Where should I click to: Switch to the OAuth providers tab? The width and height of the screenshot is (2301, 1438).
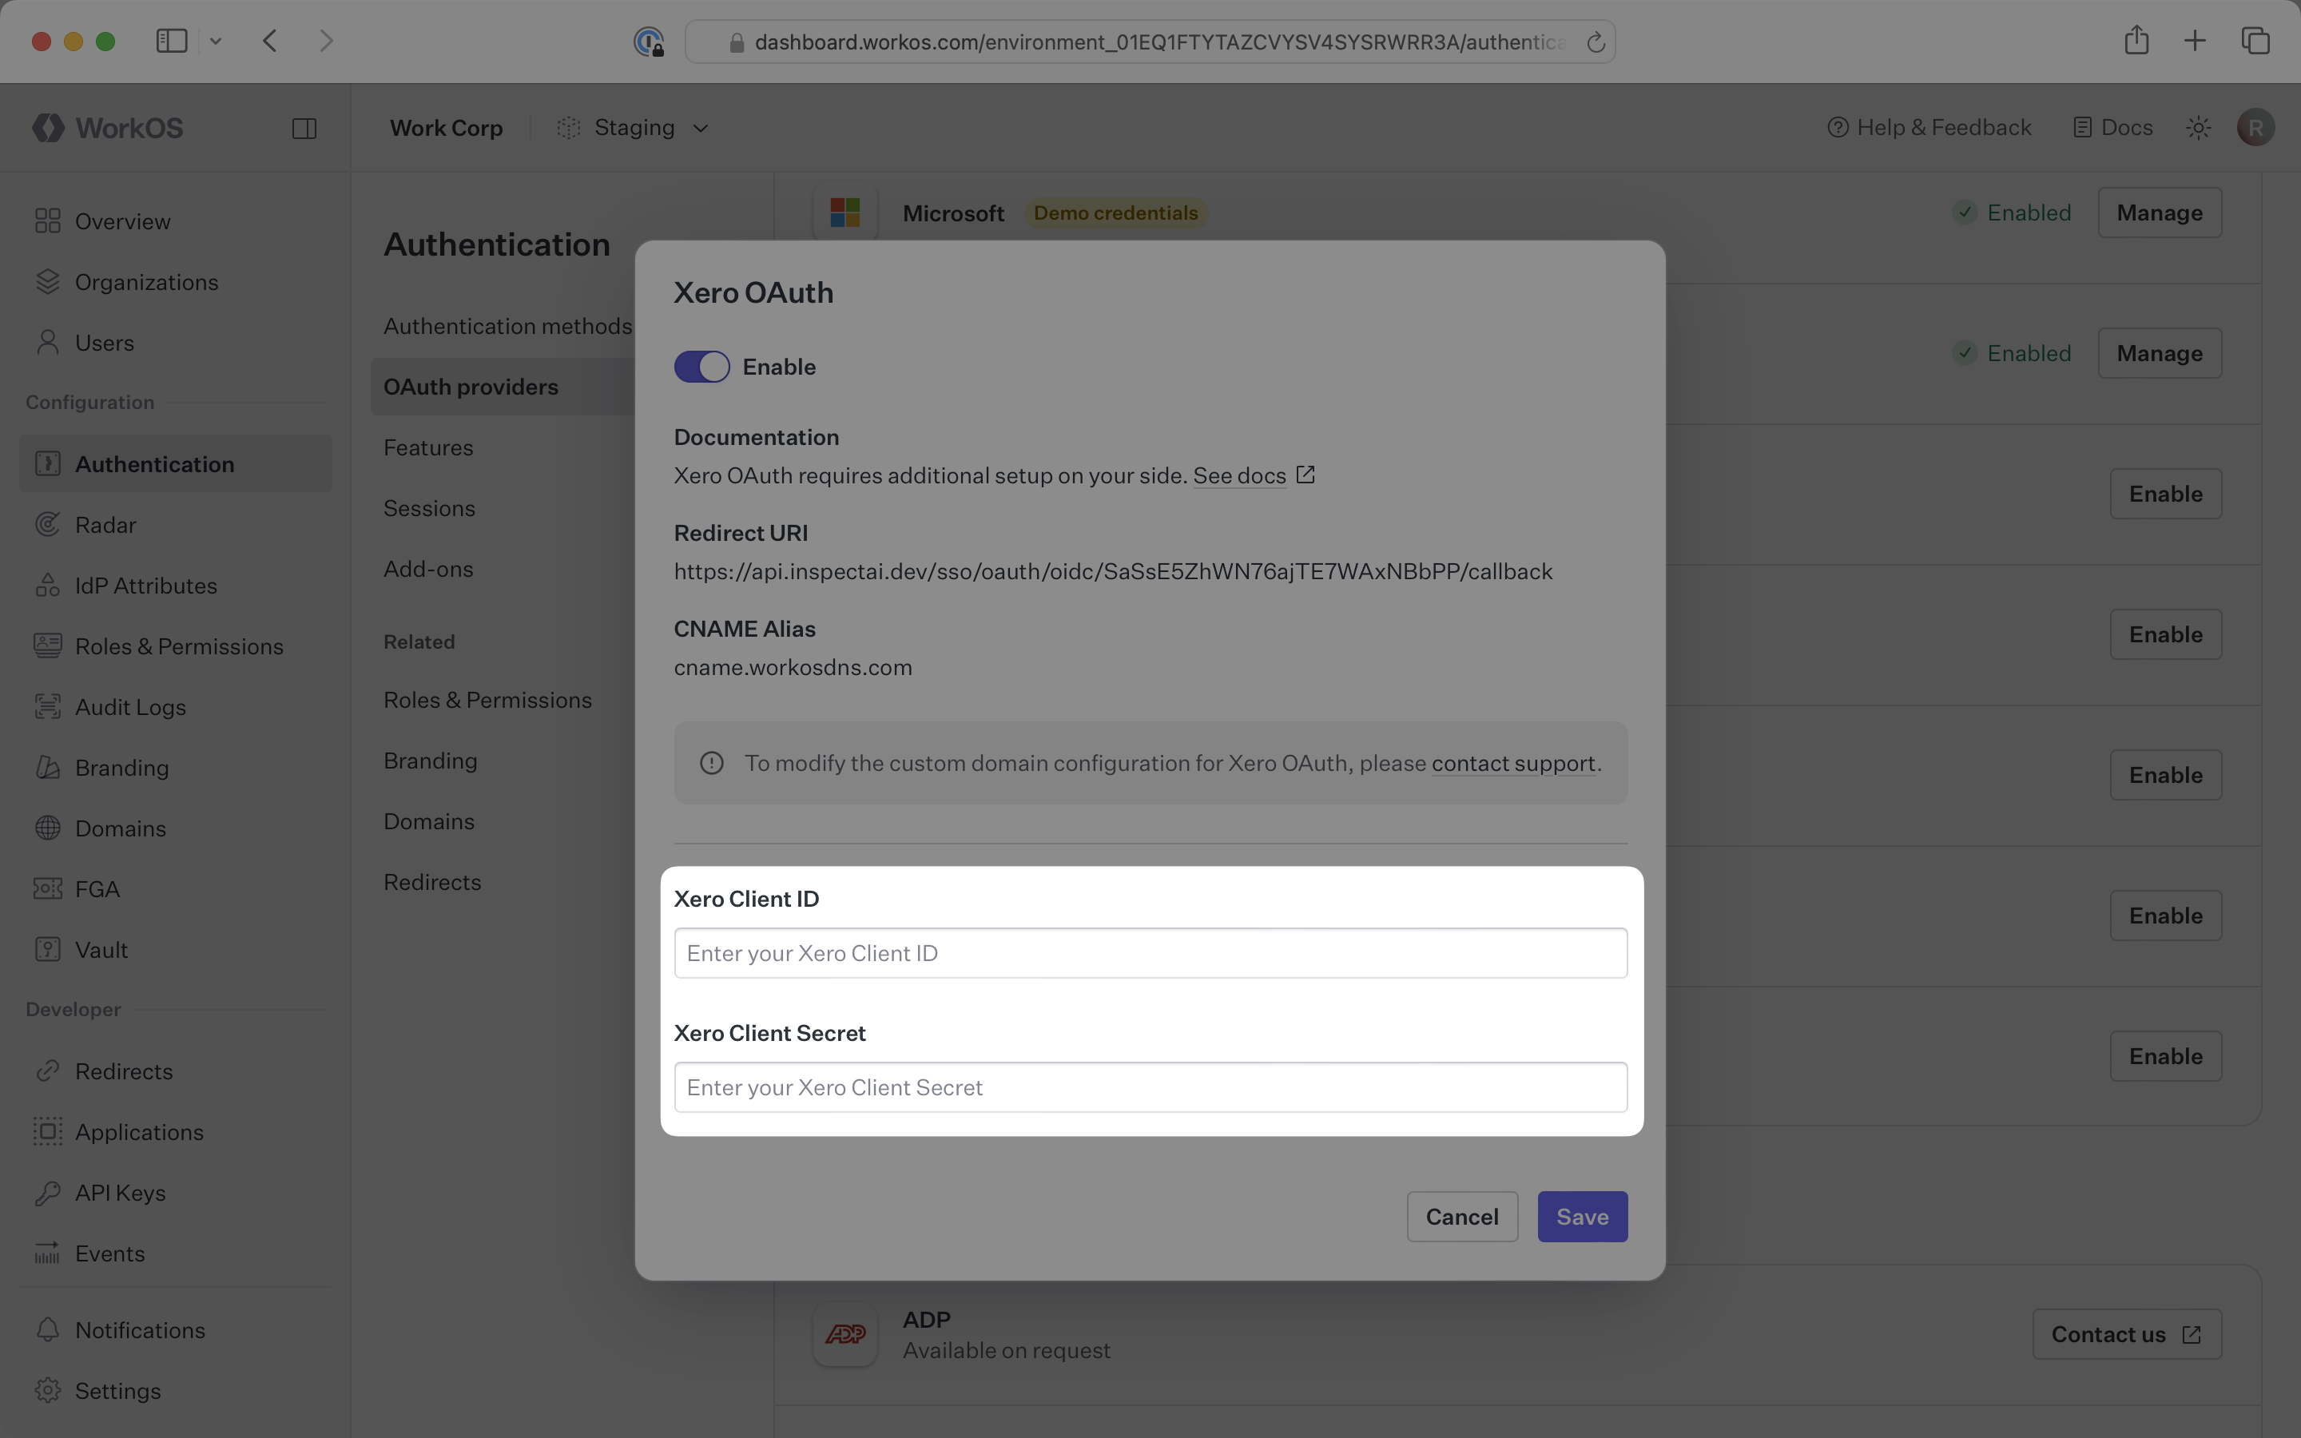471,386
